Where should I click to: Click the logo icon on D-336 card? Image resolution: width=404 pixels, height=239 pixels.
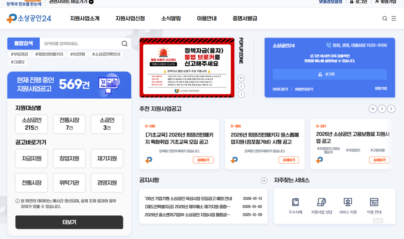[148, 160]
